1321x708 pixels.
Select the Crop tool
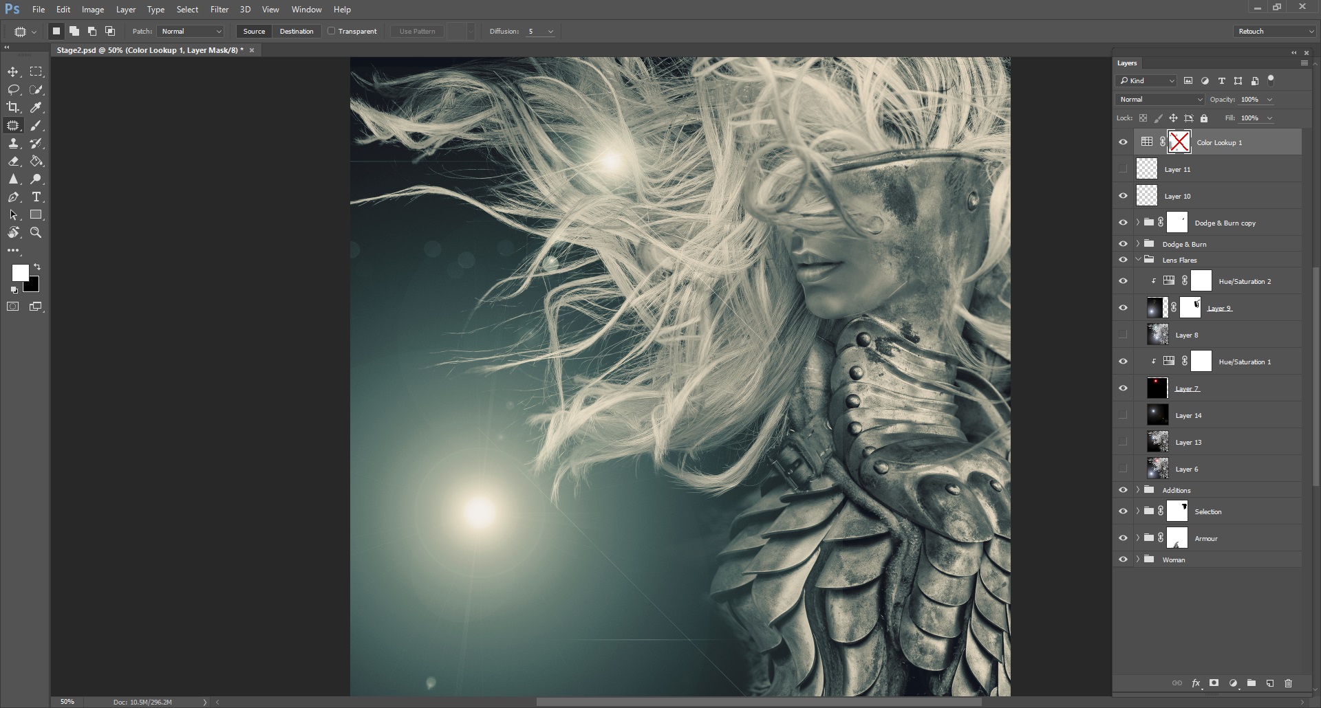[13, 107]
